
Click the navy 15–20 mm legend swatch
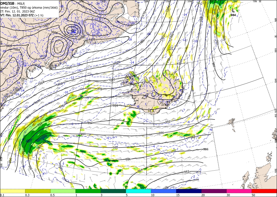(x=189, y=191)
